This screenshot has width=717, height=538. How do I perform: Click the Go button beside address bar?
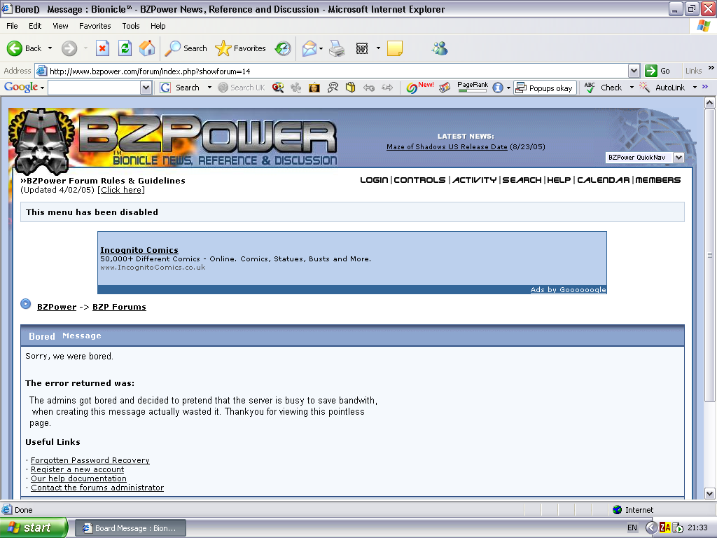657,71
